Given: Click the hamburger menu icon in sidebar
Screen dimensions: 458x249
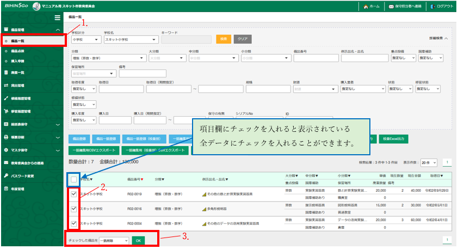Looking at the screenshot, I should tap(58, 17).
